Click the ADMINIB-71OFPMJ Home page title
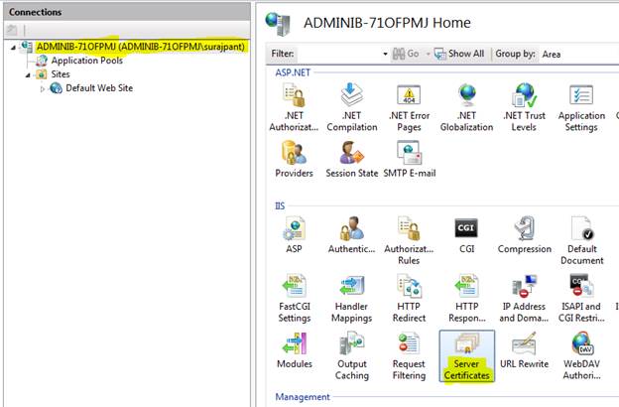 pos(387,23)
